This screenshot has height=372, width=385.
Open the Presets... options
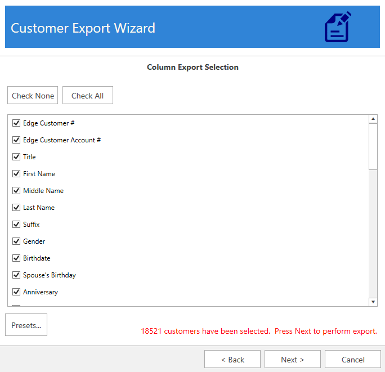(26, 325)
